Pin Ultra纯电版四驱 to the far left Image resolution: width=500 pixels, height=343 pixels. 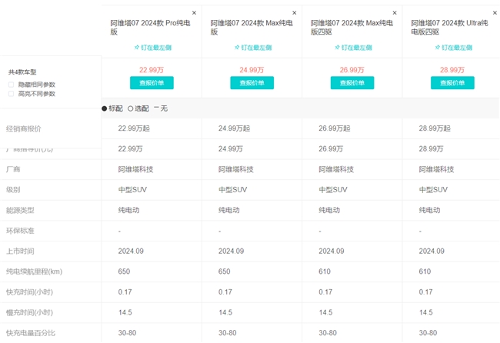coord(454,48)
